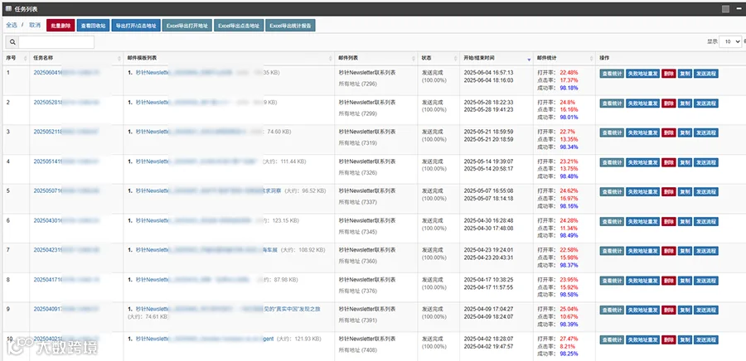The width and height of the screenshot is (746, 361).
Task: Select all tasks via 全选 link
Action: [x=12, y=25]
